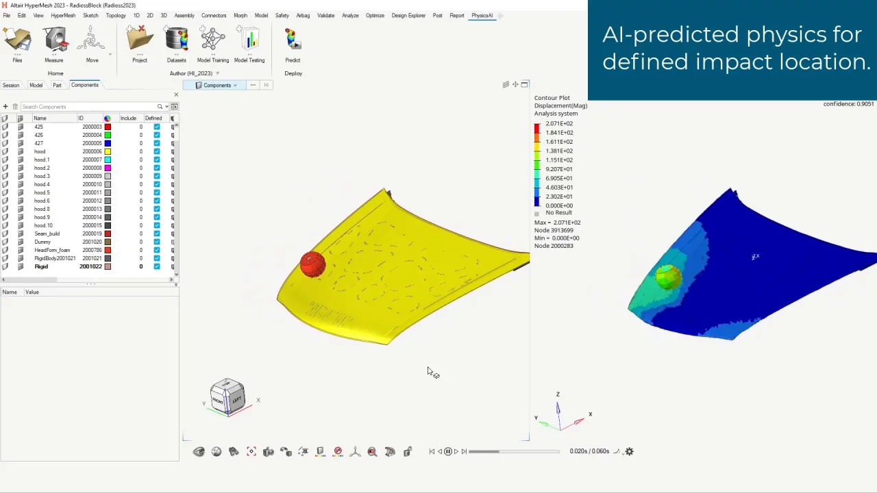Toggle Defined checkbox for Dummy
877x493 pixels.
click(157, 242)
